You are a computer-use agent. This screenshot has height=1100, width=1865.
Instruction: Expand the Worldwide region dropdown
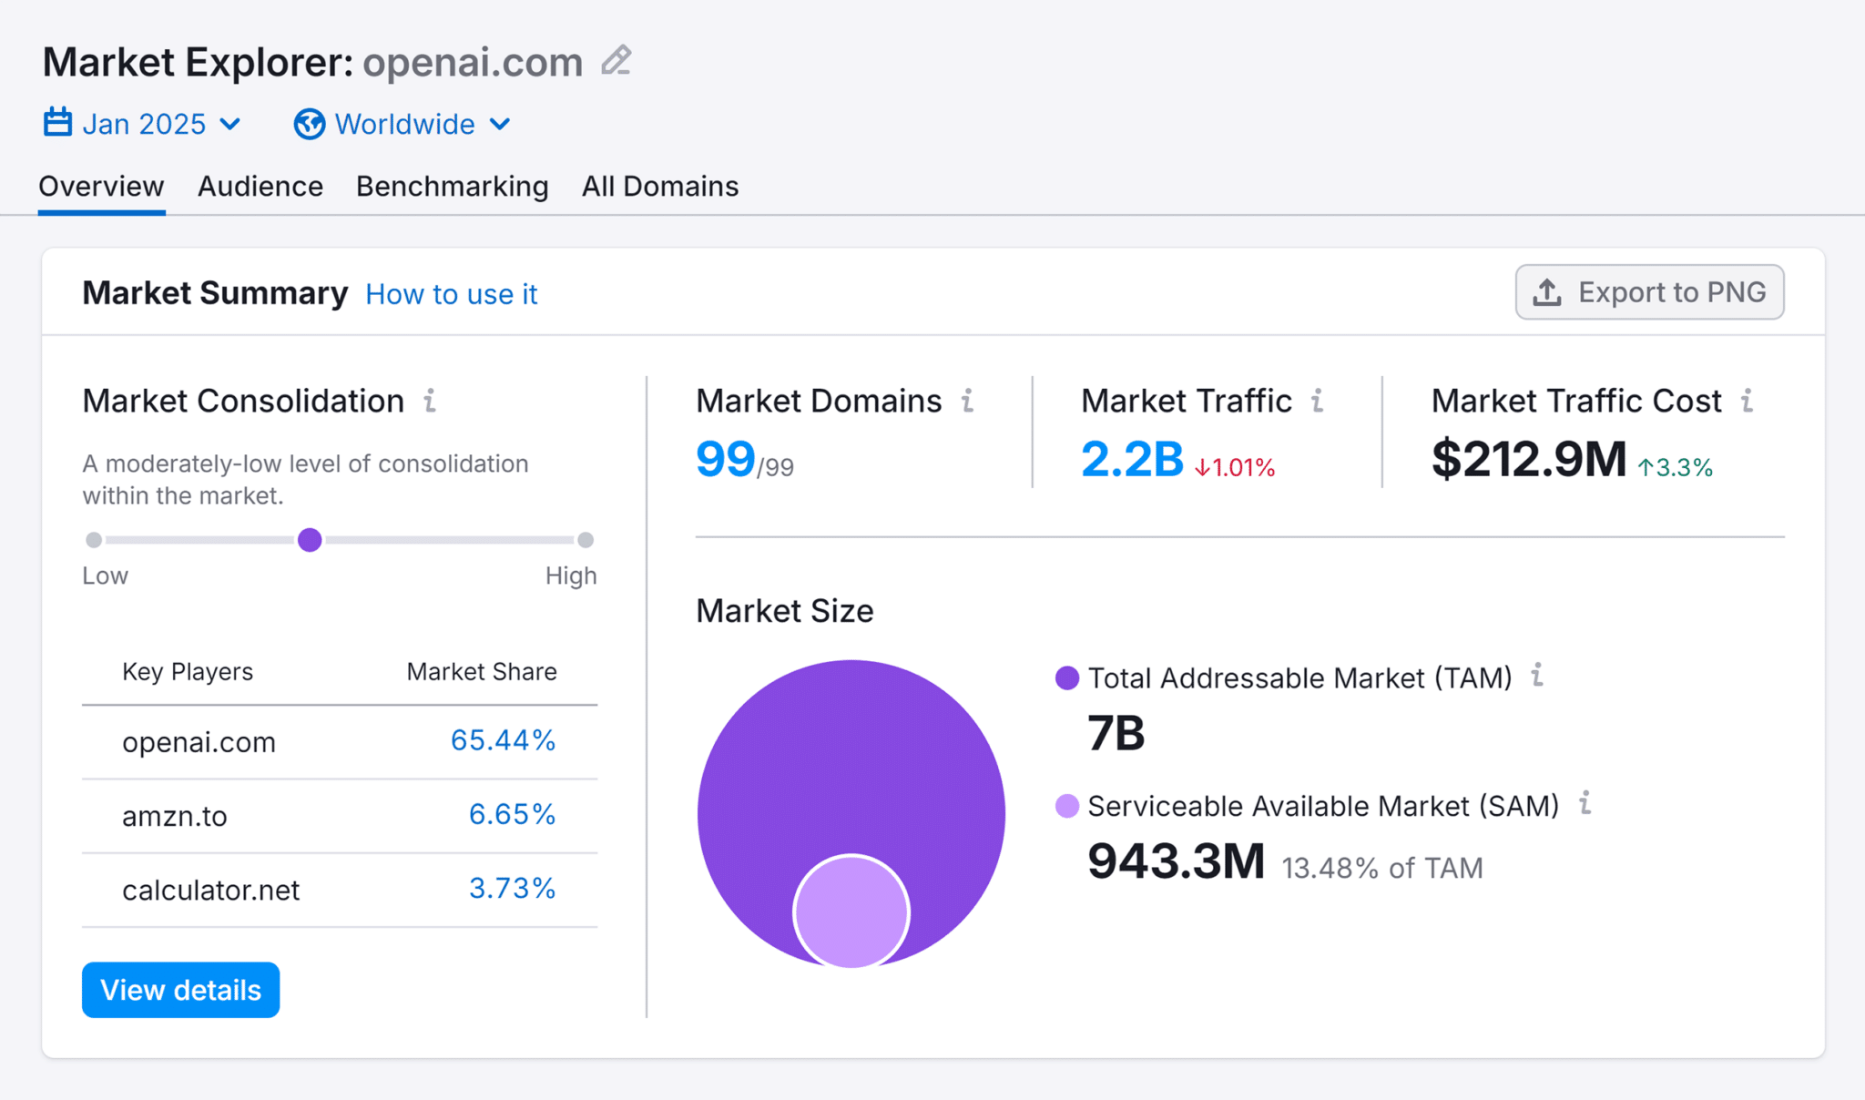403,124
